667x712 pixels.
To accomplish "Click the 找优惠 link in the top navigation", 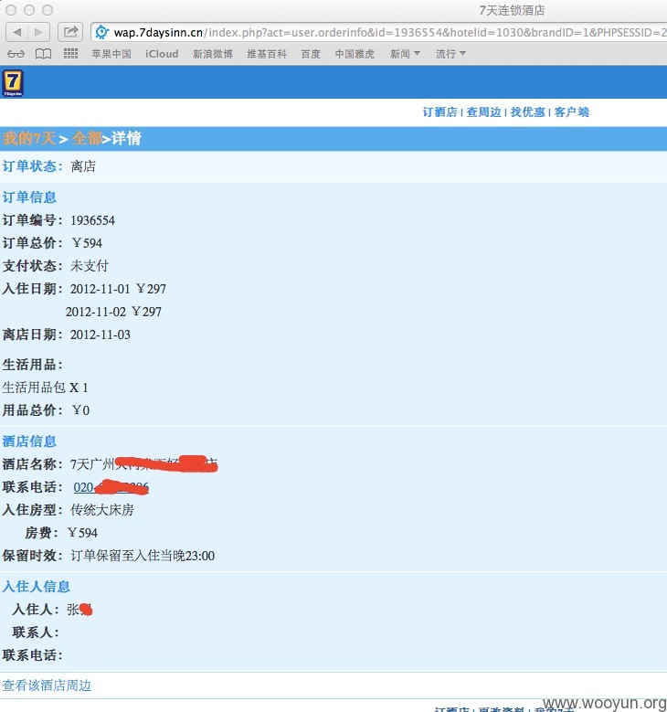I will [527, 112].
